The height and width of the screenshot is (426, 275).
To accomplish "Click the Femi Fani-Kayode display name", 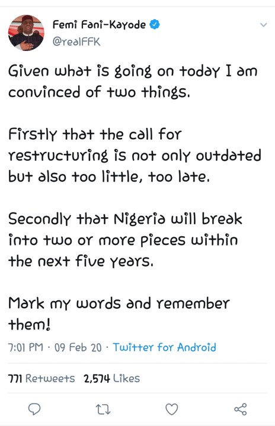I will pyautogui.click(x=99, y=25).
